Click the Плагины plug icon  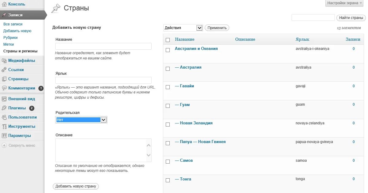4,108
